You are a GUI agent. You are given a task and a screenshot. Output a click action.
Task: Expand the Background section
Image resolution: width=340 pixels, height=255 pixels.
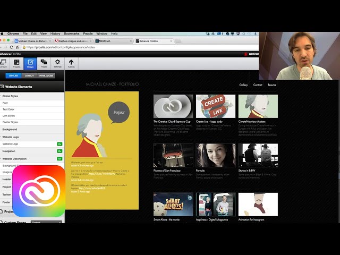[x=32, y=130]
